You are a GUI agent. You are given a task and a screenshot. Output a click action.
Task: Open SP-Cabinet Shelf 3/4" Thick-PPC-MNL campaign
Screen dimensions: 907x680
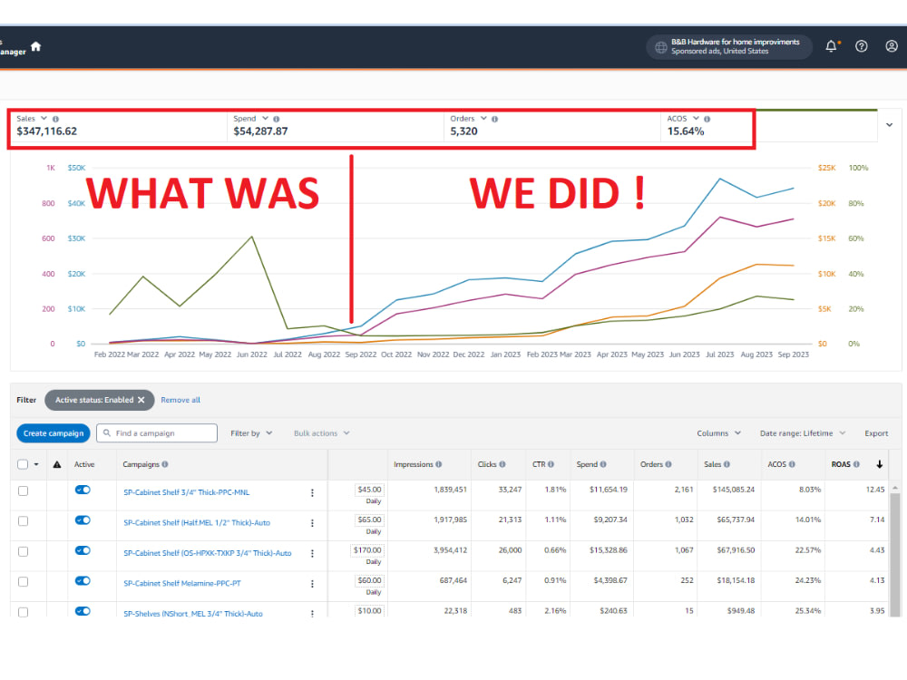[186, 492]
